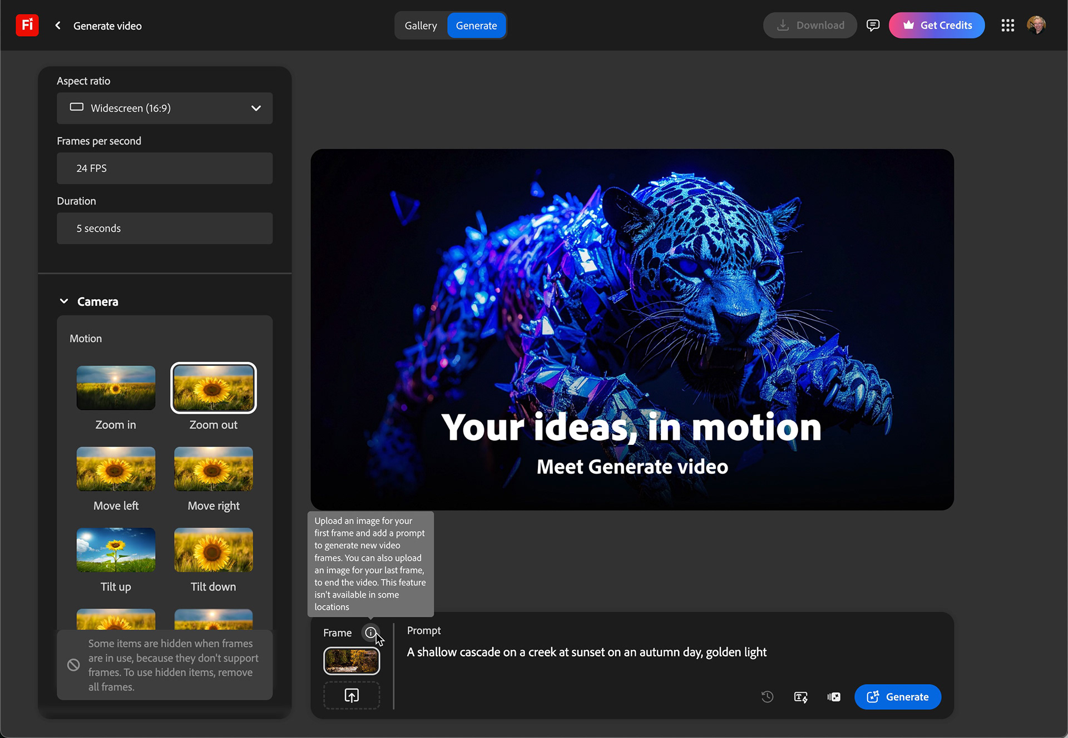Viewport: 1068px width, 738px height.
Task: Click the 24 FPS field
Action: [165, 168]
